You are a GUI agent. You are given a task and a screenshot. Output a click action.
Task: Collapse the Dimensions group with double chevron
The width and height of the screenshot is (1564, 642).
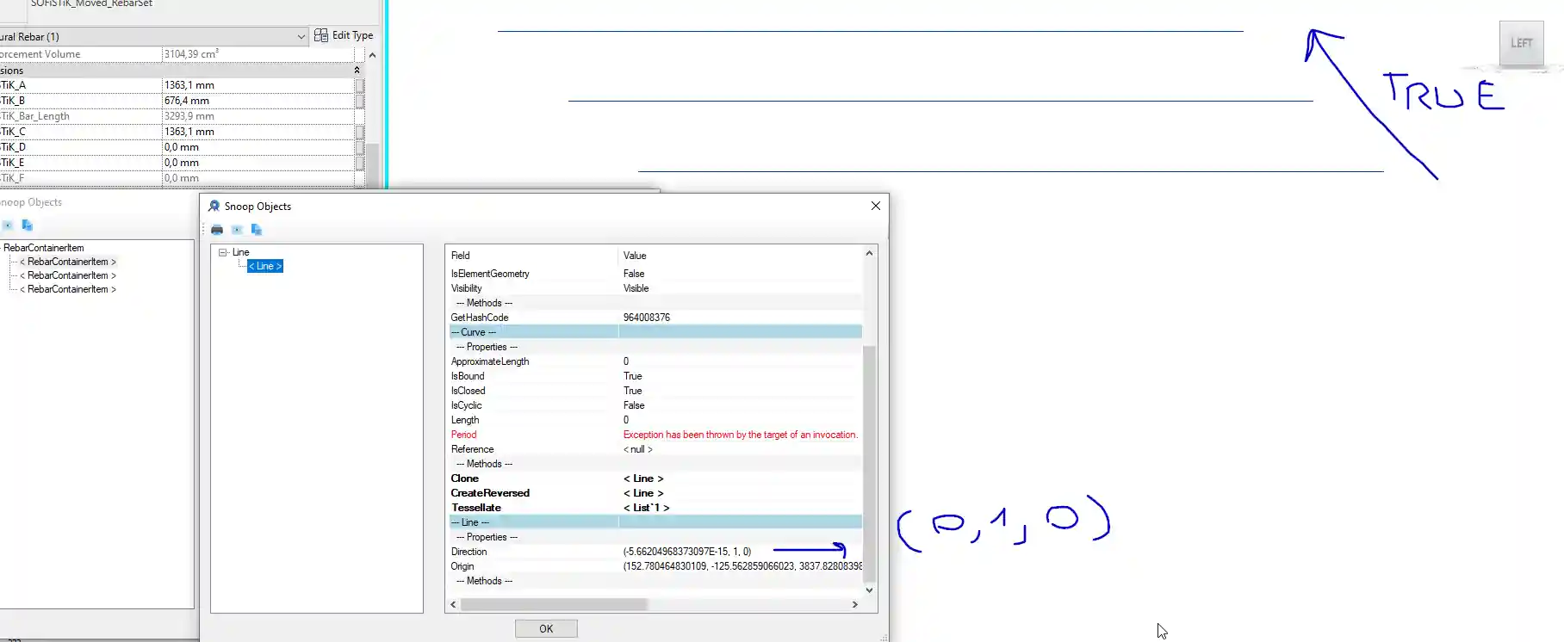[x=357, y=71]
